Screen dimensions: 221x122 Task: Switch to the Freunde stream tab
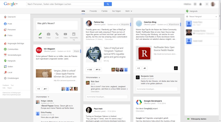(x=93, y=11)
